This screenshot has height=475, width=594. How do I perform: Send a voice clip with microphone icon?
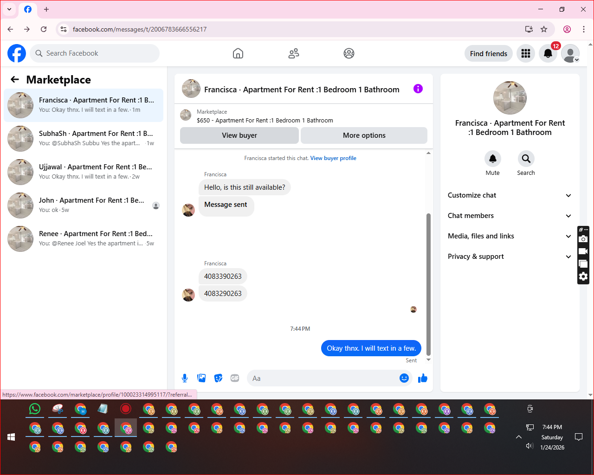pyautogui.click(x=185, y=378)
